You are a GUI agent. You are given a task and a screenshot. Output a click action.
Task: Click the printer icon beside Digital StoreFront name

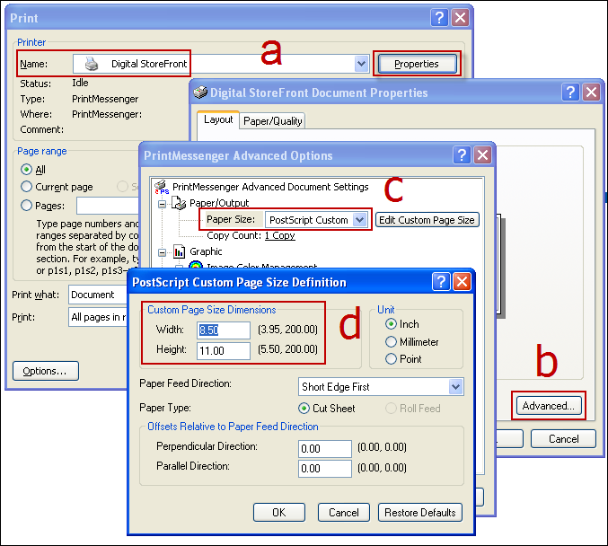click(x=92, y=64)
